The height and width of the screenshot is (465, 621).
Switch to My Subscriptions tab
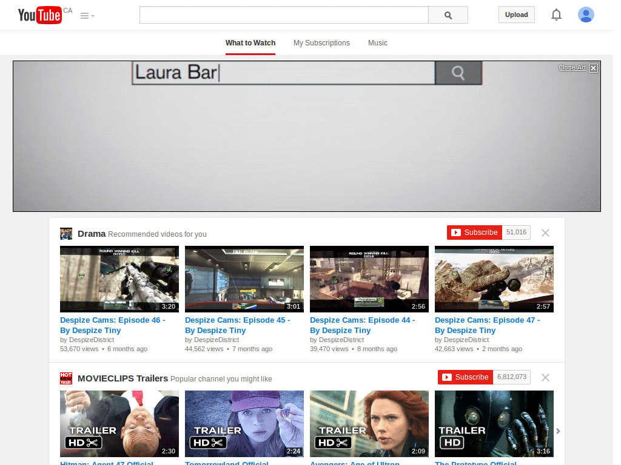[321, 43]
